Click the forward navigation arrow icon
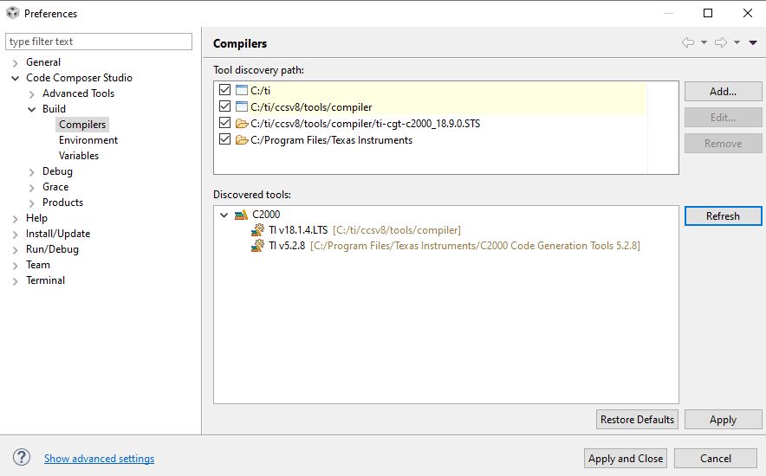 (720, 42)
